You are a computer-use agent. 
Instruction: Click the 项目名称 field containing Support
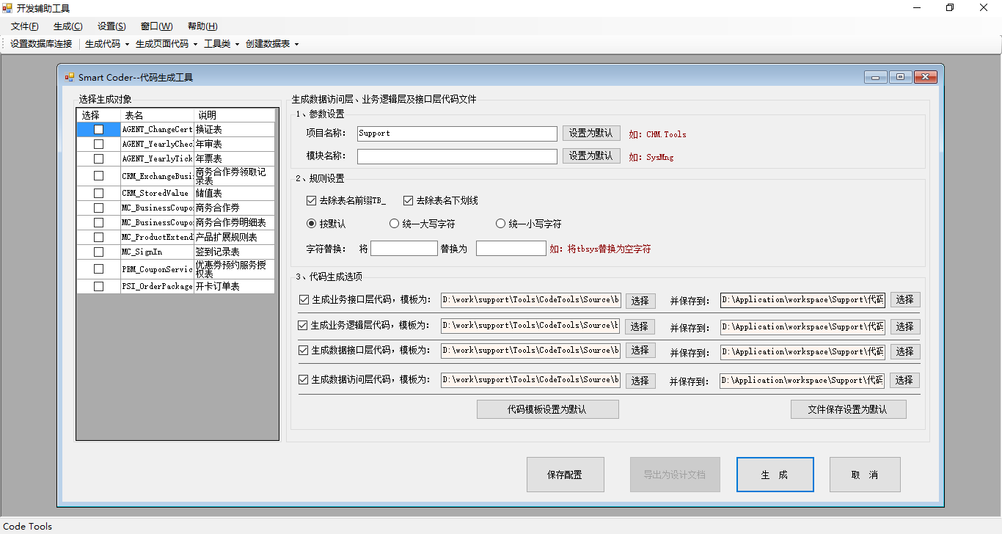pos(457,133)
